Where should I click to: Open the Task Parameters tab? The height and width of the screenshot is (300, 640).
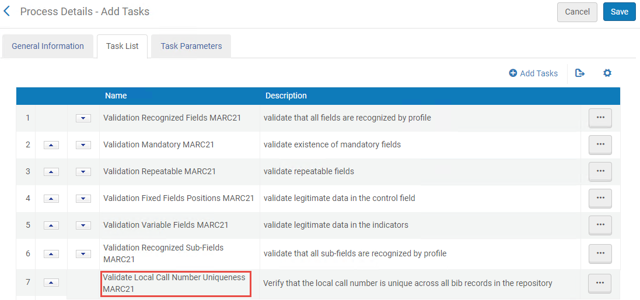191,46
